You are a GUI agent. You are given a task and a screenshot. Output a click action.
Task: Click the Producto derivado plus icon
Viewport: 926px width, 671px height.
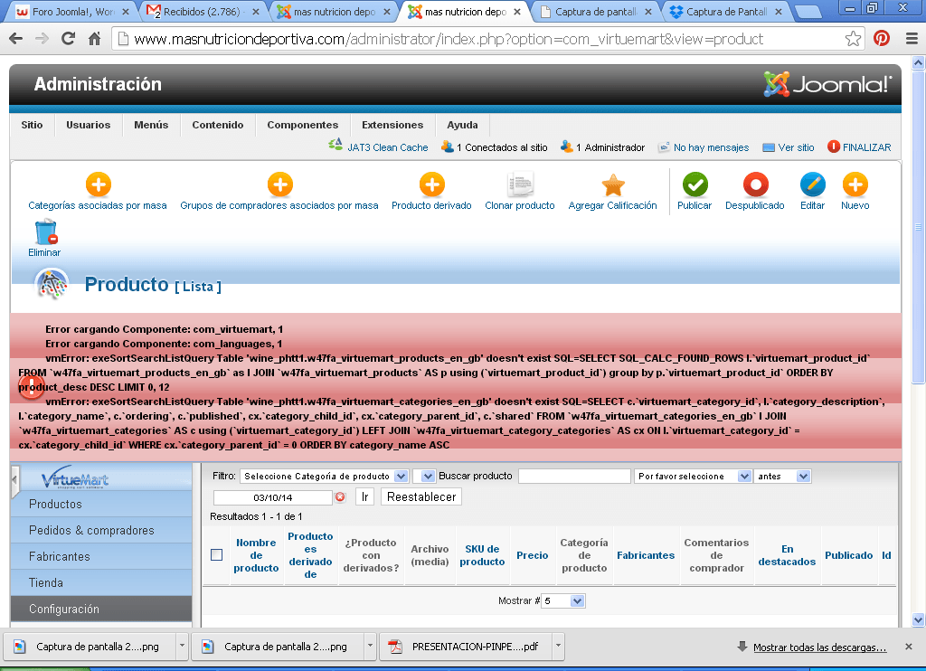tap(431, 184)
